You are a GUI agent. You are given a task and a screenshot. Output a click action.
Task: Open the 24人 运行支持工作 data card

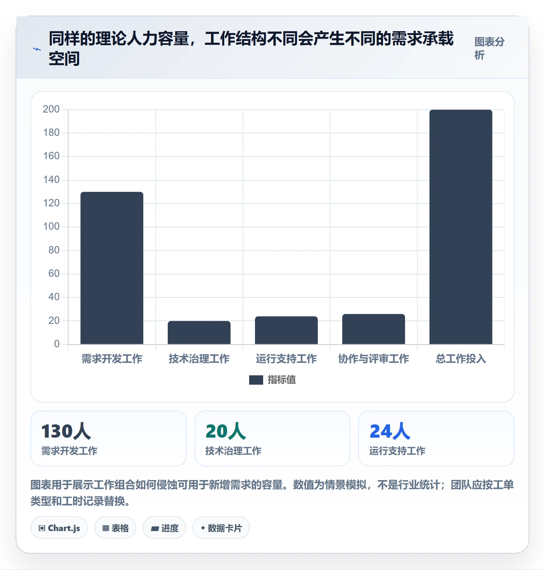436,438
